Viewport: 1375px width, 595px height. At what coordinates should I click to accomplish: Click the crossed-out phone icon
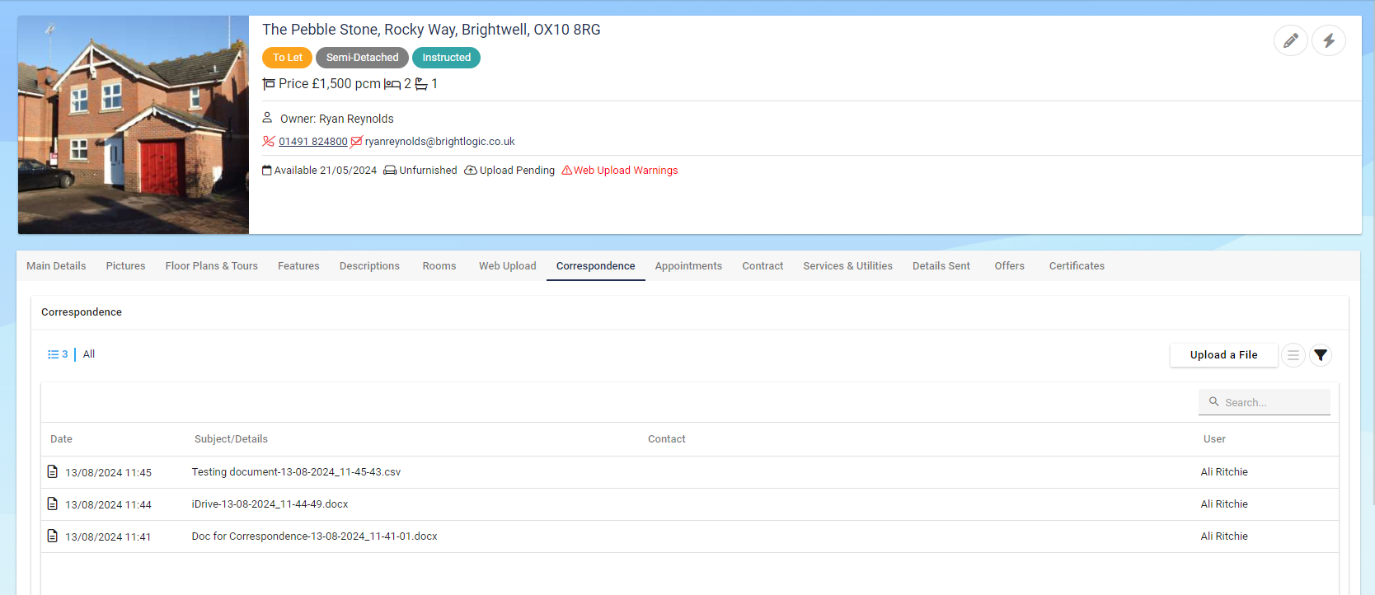pos(269,141)
